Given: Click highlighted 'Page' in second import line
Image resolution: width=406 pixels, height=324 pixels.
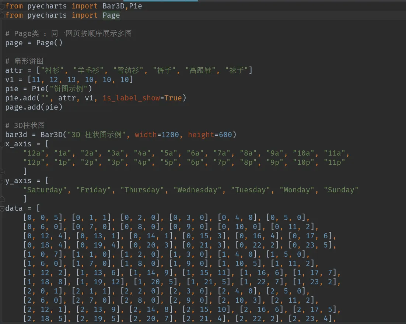Looking at the screenshot, I should [x=111, y=15].
